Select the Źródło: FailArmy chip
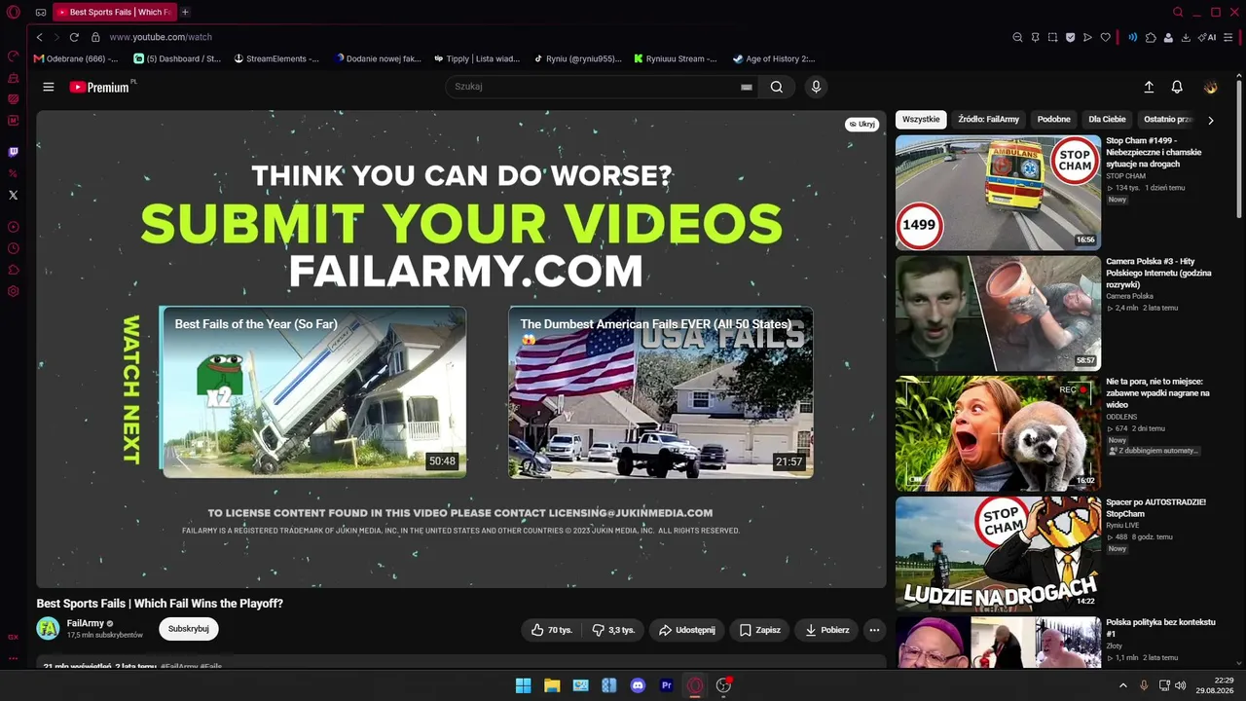 point(988,120)
